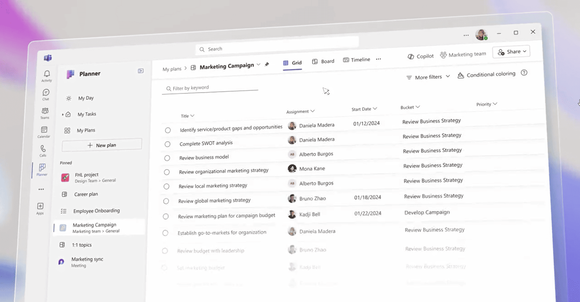Click the Employee Onboarding list icon

point(63,211)
